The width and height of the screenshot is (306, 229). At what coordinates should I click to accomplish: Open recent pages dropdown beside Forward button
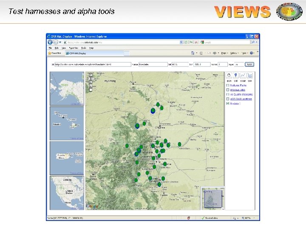pyautogui.click(x=60, y=42)
